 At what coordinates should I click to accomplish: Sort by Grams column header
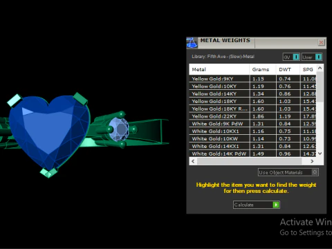click(263, 69)
